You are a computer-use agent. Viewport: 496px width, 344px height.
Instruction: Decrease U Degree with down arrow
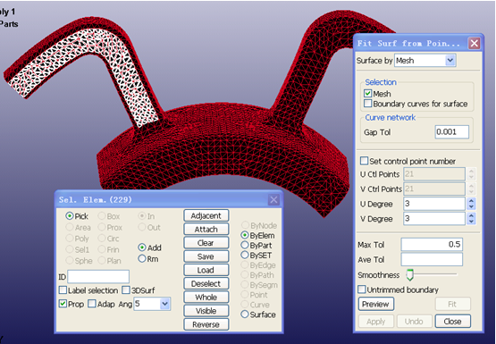471,207
